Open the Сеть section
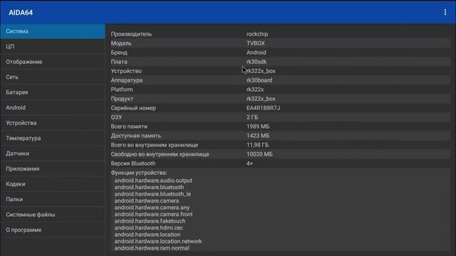 click(53, 78)
